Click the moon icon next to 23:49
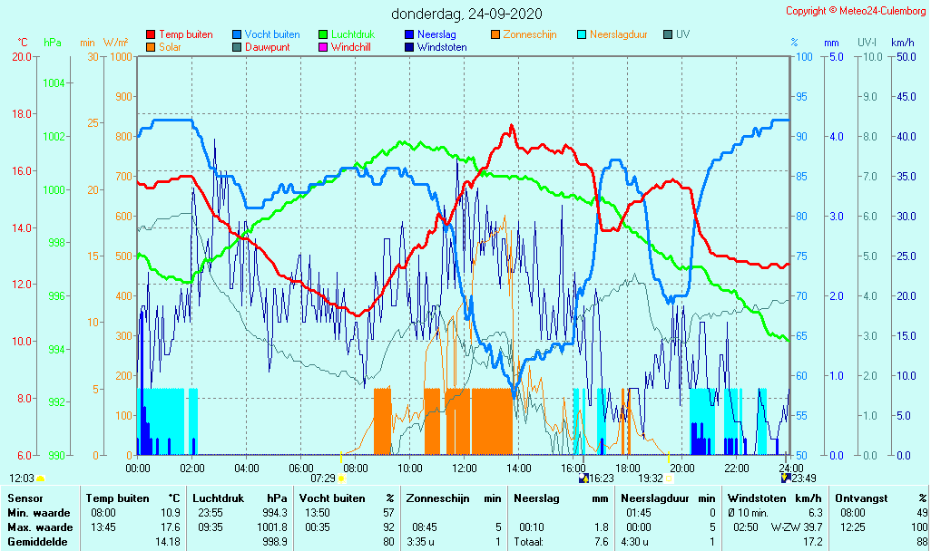This screenshot has height=551, width=931. click(x=785, y=478)
